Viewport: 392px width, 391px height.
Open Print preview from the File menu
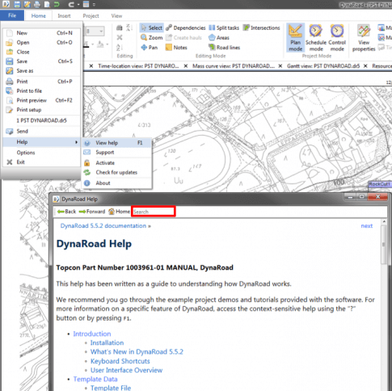42,100
